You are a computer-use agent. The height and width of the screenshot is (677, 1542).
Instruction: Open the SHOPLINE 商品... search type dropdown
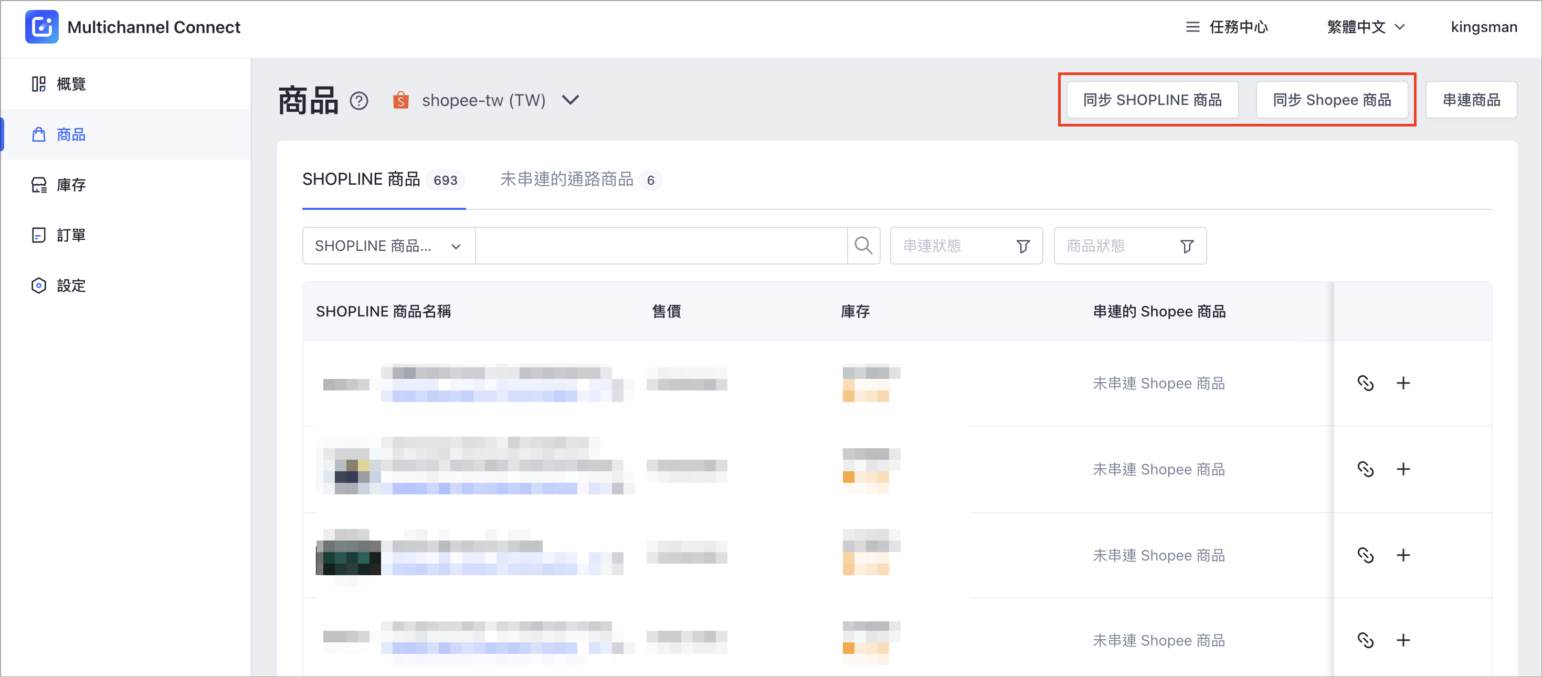point(388,246)
